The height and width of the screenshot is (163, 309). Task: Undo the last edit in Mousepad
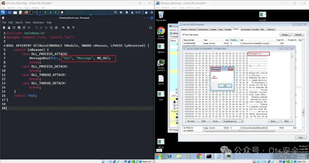(x=36, y=28)
